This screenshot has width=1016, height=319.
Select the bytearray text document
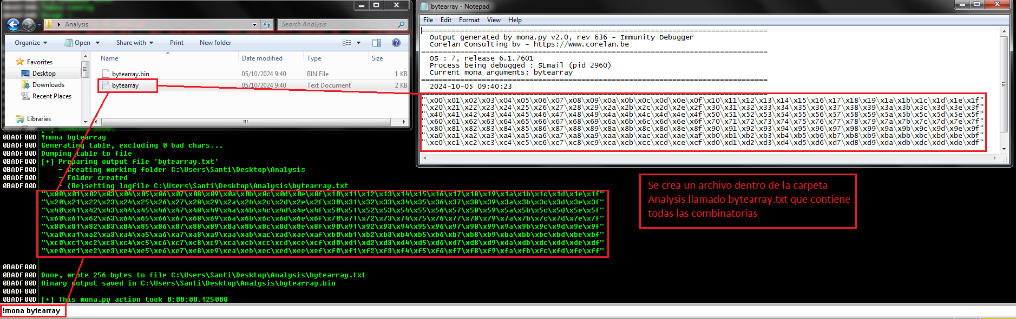pyautogui.click(x=125, y=85)
